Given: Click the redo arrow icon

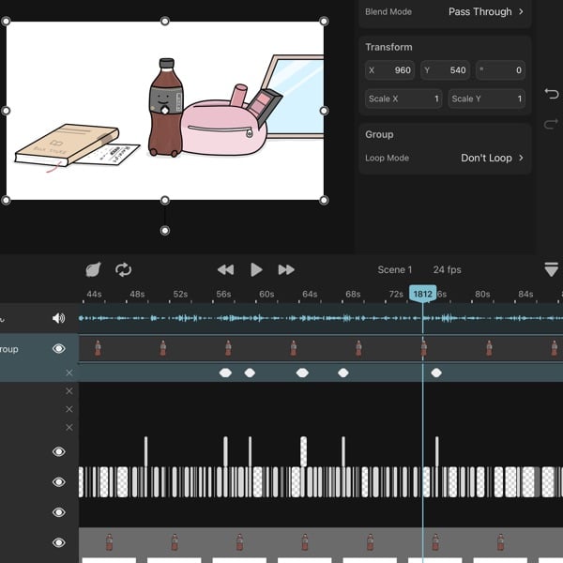Looking at the screenshot, I should (x=552, y=125).
